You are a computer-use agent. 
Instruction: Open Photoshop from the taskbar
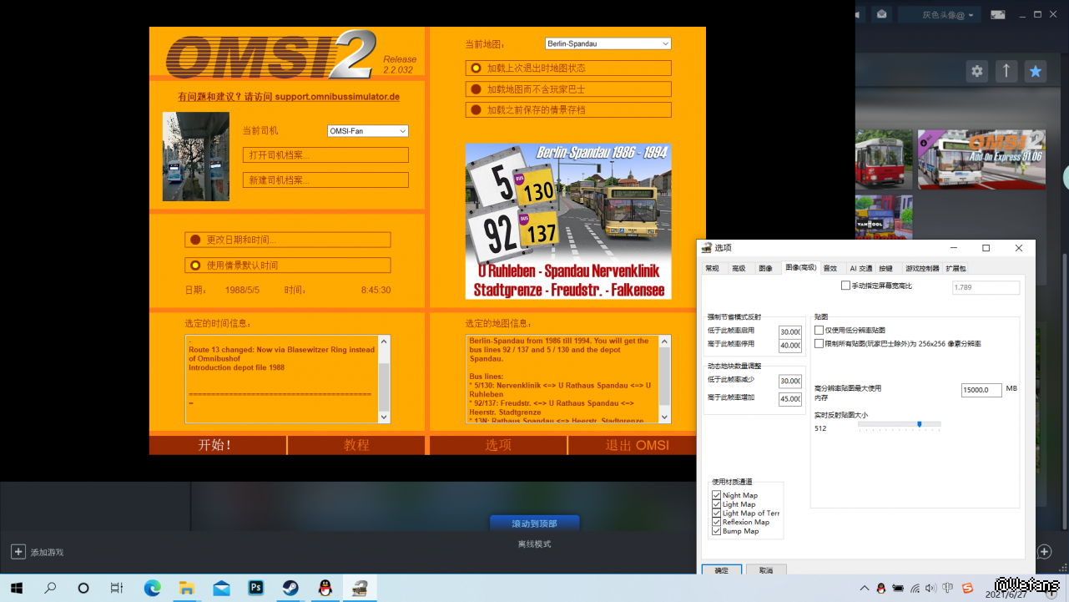[256, 588]
